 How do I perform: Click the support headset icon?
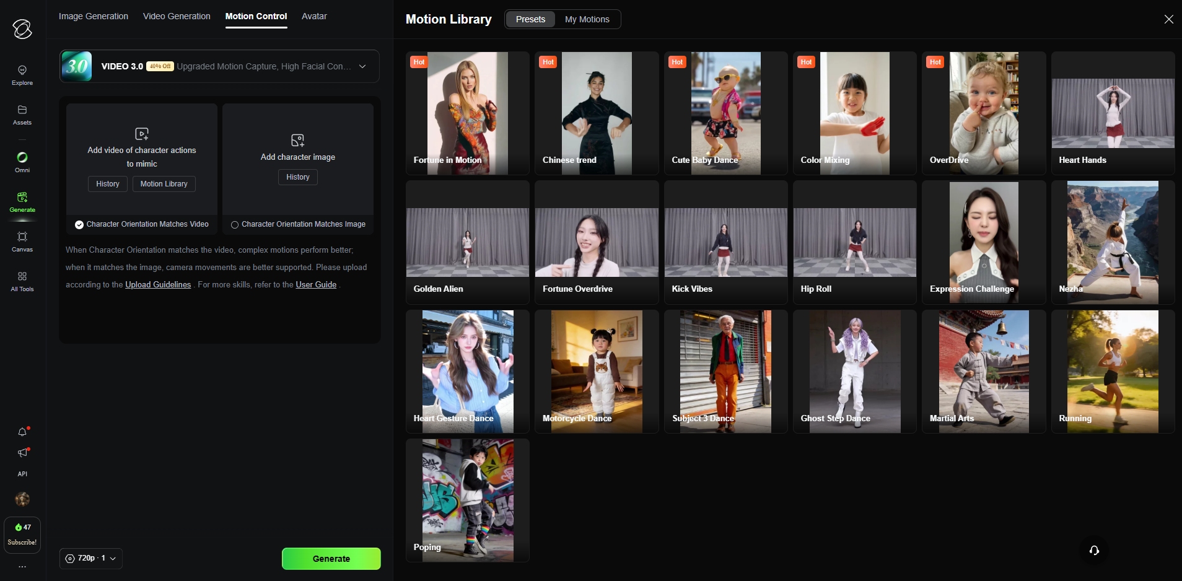click(1094, 551)
